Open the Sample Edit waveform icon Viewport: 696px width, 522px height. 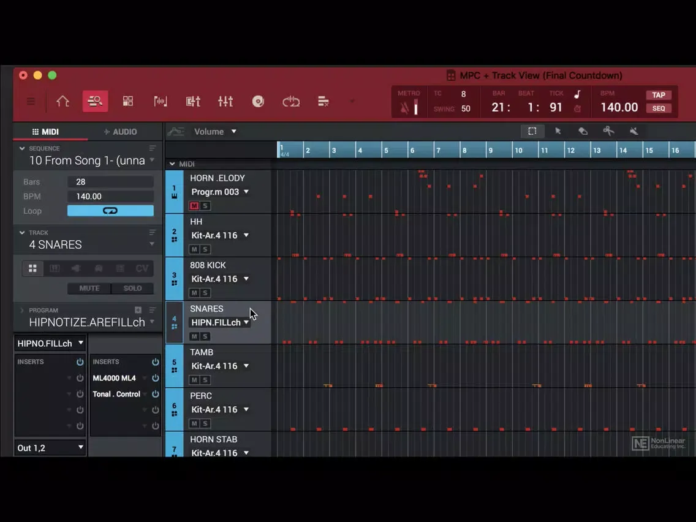[x=161, y=101]
